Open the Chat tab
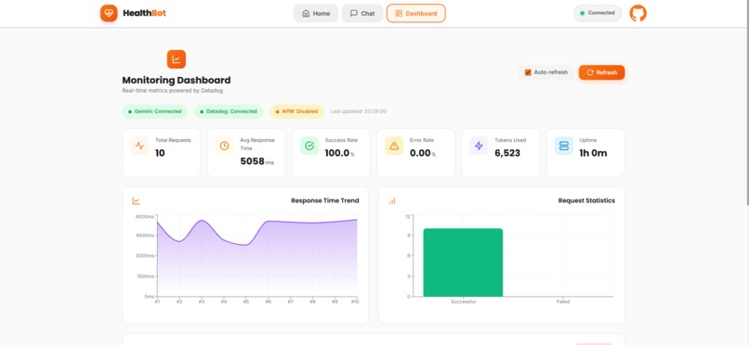The image size is (749, 345). [x=362, y=13]
